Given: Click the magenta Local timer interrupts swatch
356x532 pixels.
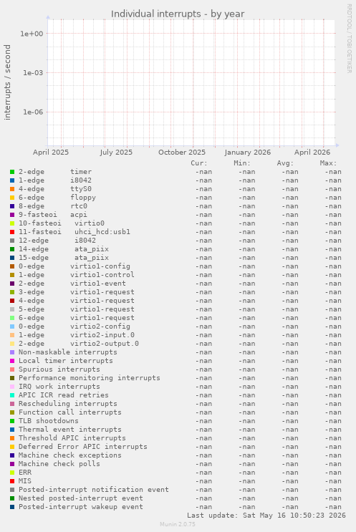Looking at the screenshot, I should (x=12, y=361).
